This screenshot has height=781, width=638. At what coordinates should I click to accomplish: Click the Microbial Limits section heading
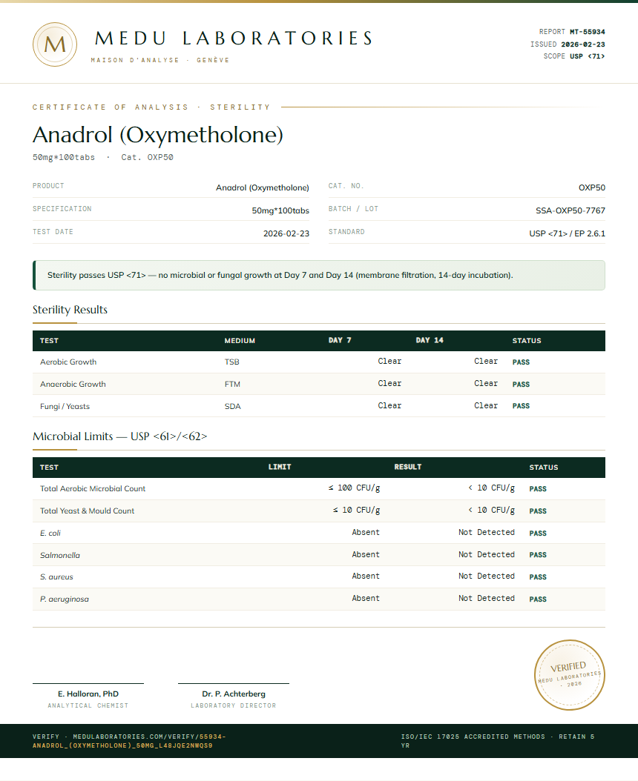click(x=119, y=436)
